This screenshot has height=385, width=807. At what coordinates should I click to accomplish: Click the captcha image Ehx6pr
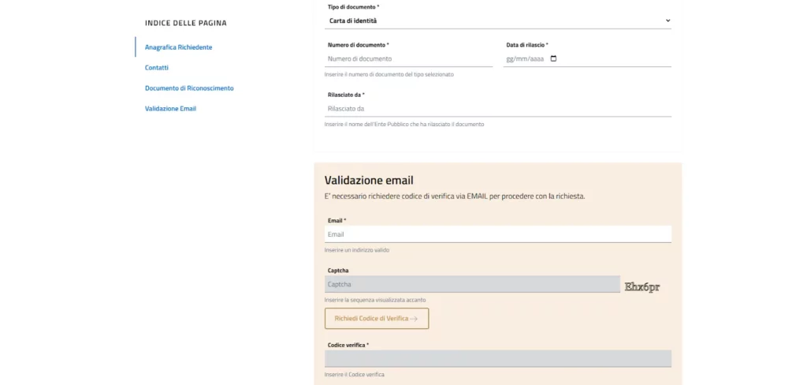(x=642, y=287)
